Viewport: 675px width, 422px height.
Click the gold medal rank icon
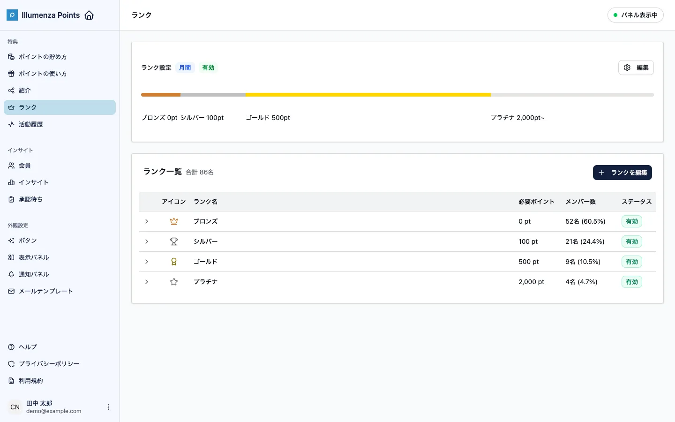174,262
